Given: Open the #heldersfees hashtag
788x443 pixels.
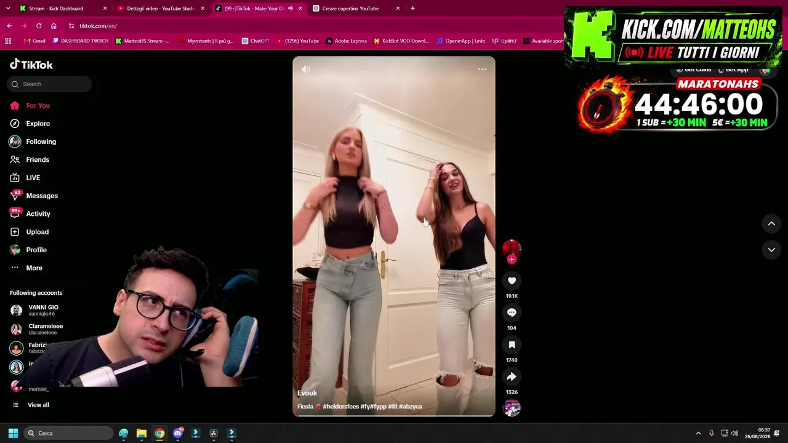Looking at the screenshot, I should pyautogui.click(x=340, y=407).
